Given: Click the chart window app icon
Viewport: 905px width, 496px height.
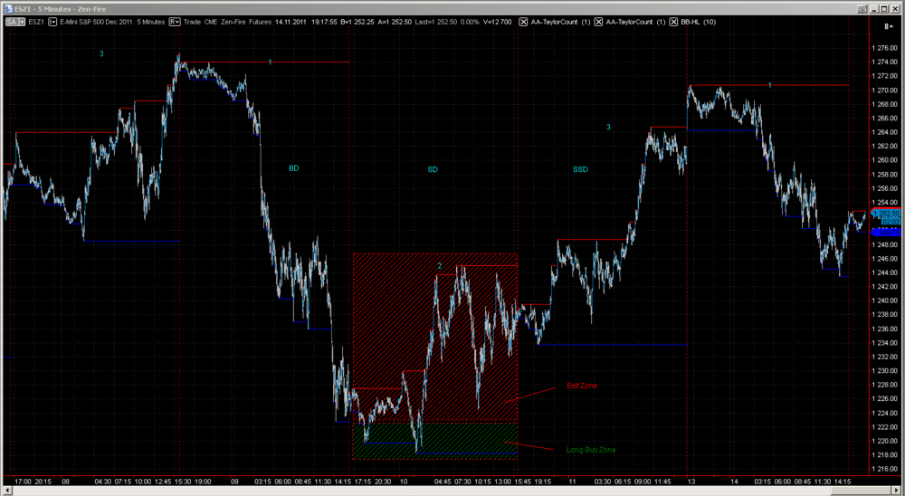Looking at the screenshot, I should click(x=9, y=9).
